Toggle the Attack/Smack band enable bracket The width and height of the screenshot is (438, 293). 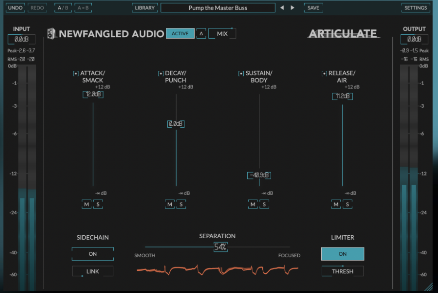point(76,73)
